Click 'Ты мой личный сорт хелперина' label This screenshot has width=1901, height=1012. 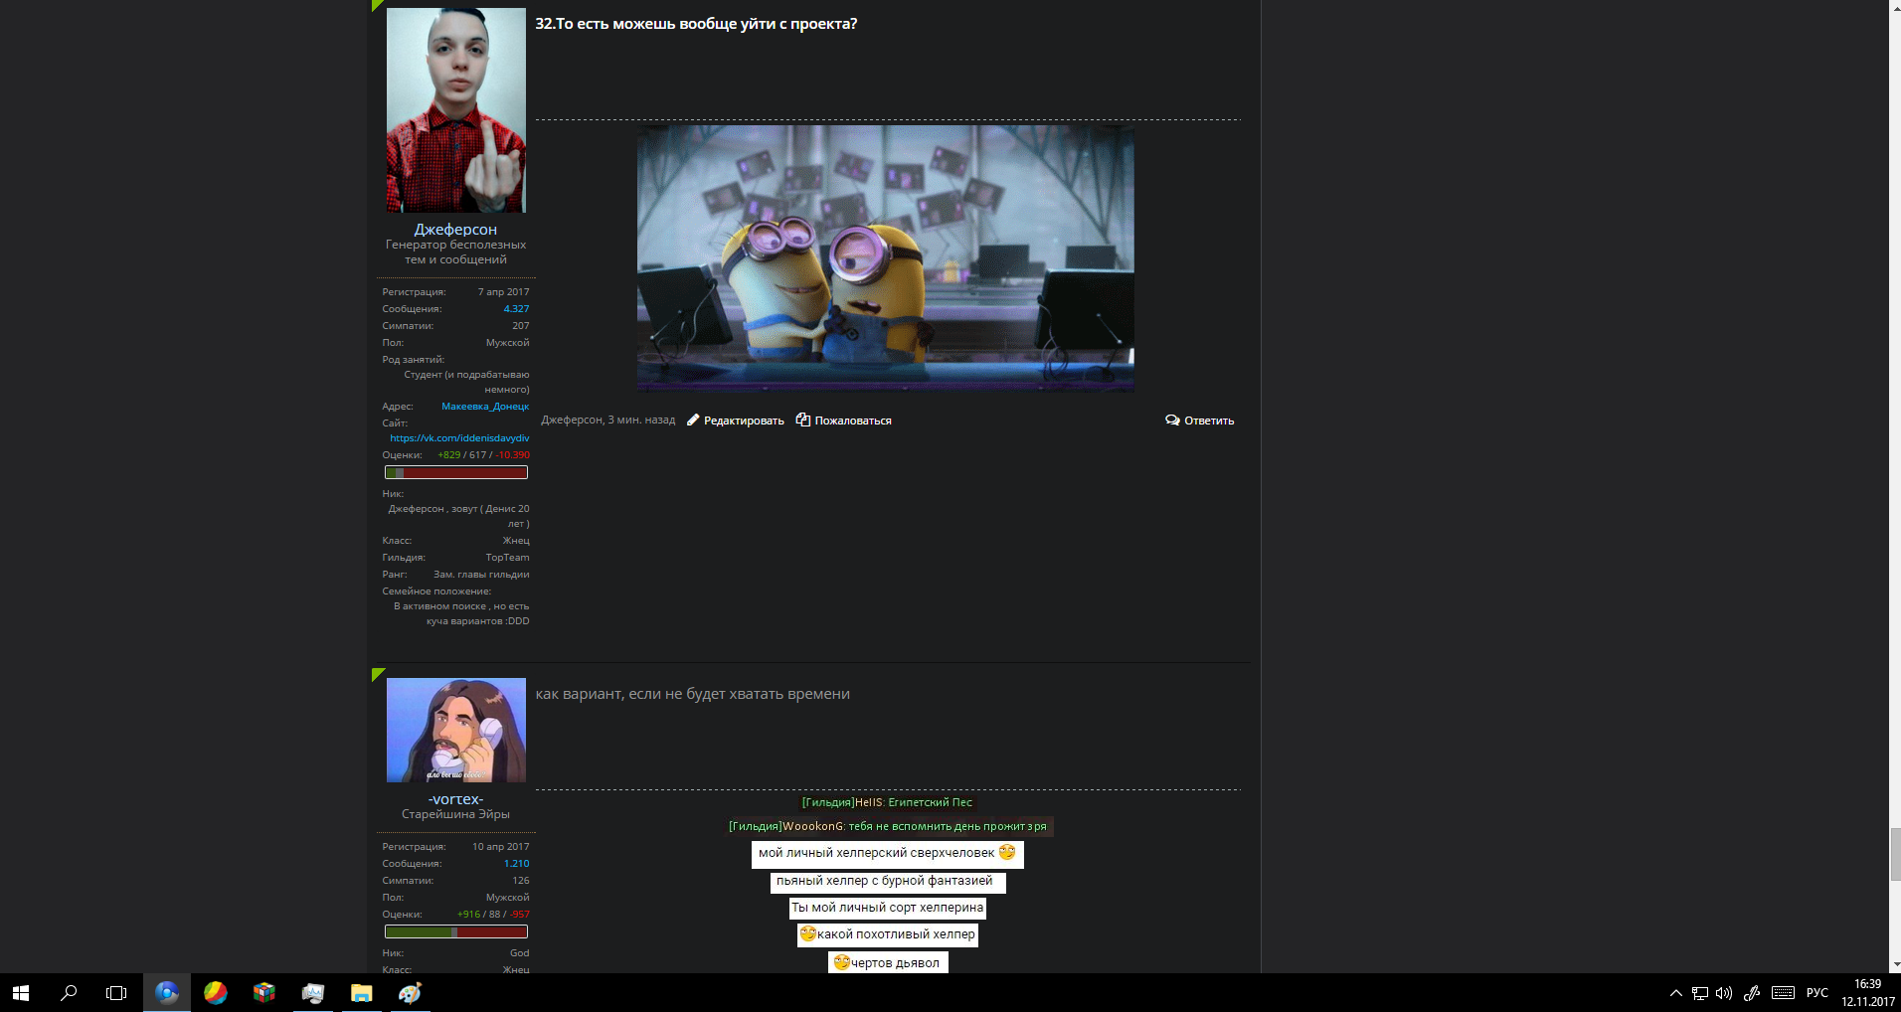887,908
